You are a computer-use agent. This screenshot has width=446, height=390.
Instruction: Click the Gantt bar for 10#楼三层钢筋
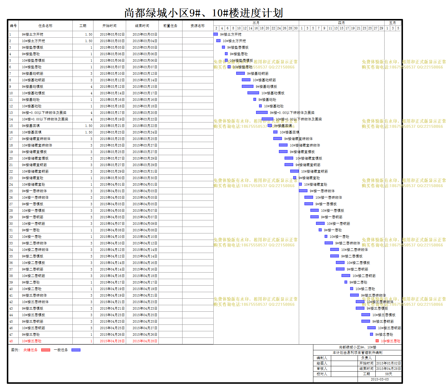[x=372, y=328]
